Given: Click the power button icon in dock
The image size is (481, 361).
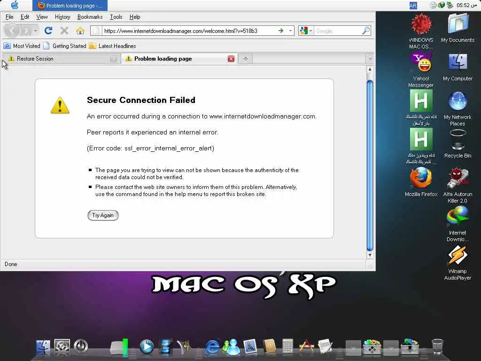Looking at the screenshot, I should tap(81, 346).
